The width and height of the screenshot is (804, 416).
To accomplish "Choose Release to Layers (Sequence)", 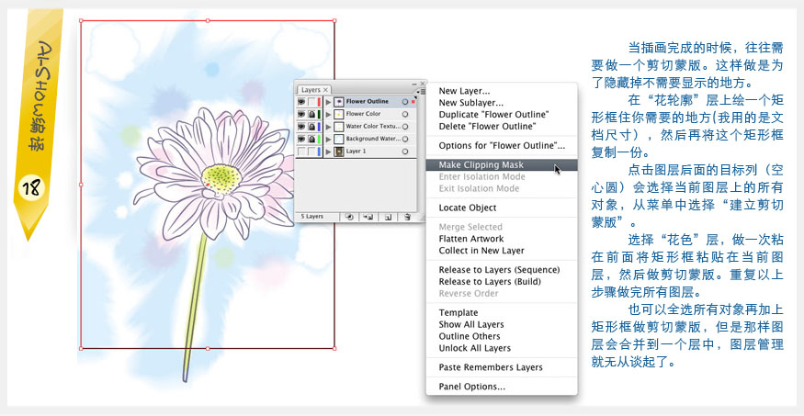I will click(502, 270).
